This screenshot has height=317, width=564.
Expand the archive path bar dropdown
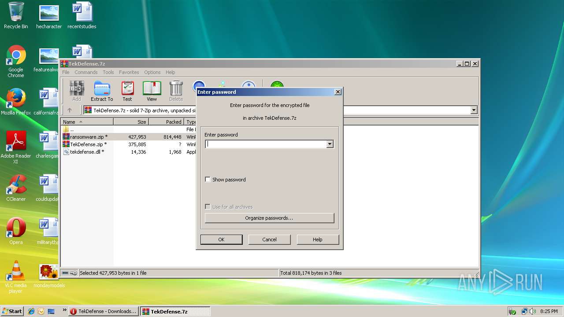click(x=474, y=110)
